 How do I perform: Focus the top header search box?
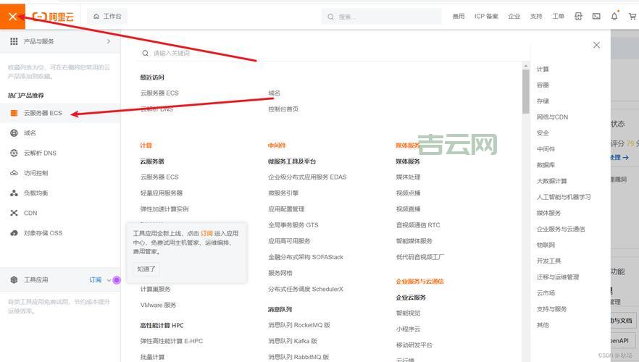click(381, 17)
